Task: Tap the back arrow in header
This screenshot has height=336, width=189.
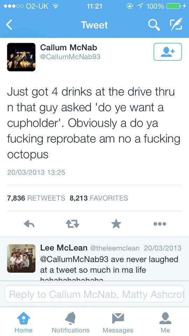Action: (x=9, y=25)
